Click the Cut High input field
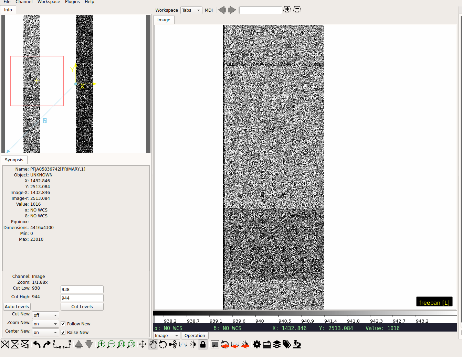 [82, 298]
